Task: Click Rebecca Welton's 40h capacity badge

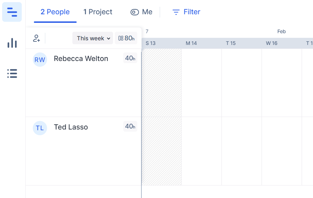Action: pyautogui.click(x=130, y=58)
